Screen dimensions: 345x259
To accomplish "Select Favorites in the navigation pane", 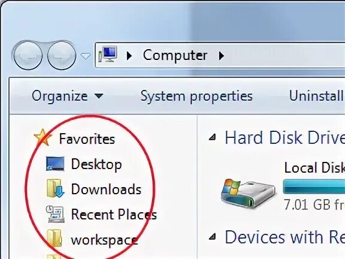I will tap(87, 138).
